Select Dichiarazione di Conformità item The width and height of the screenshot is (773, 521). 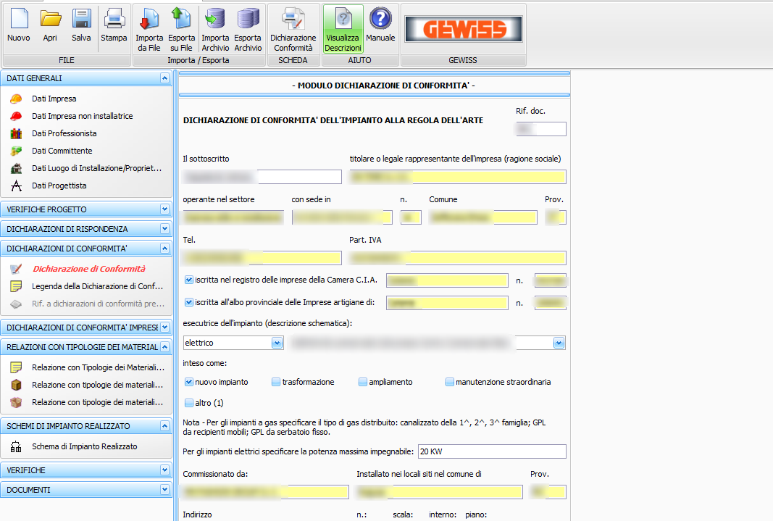[89, 269]
